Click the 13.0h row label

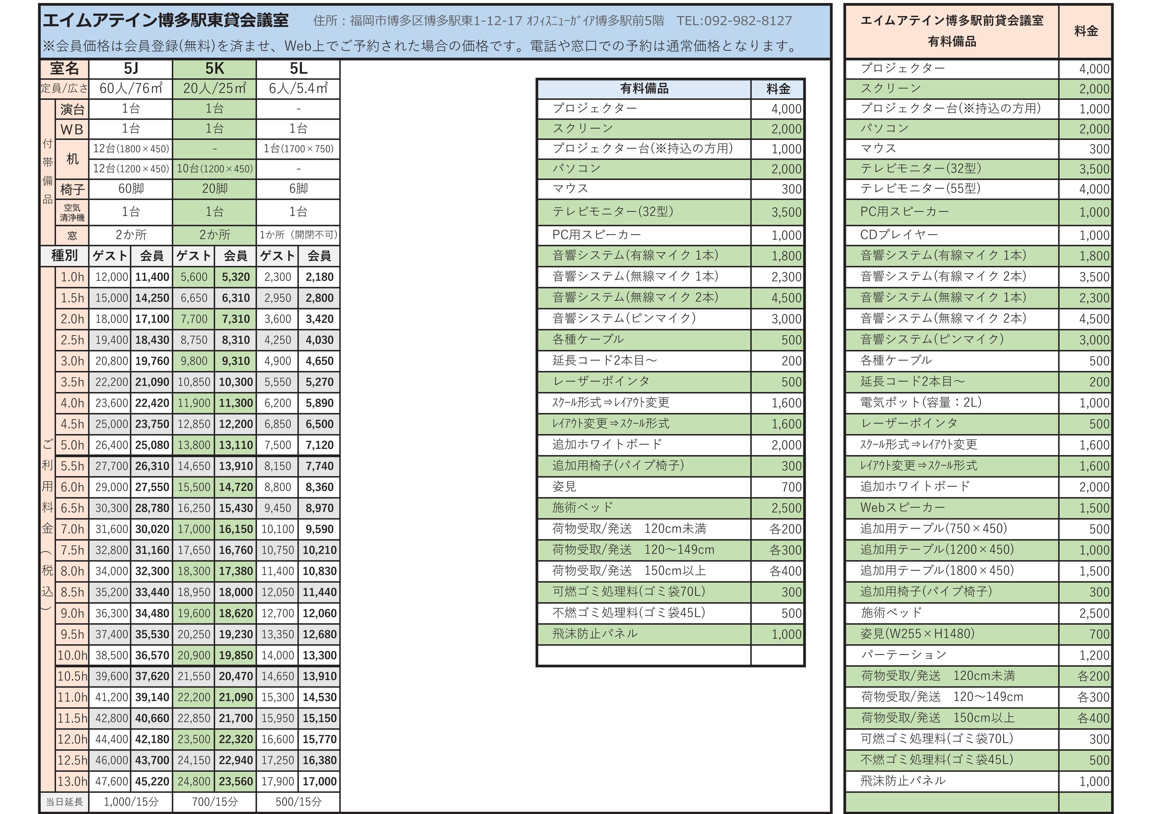[x=72, y=781]
